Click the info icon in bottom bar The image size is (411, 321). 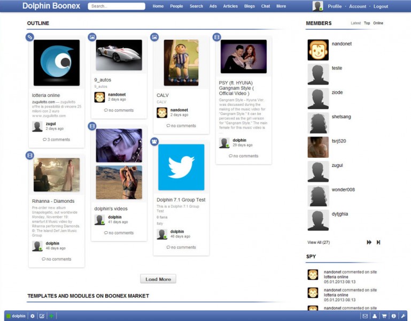[393, 316]
